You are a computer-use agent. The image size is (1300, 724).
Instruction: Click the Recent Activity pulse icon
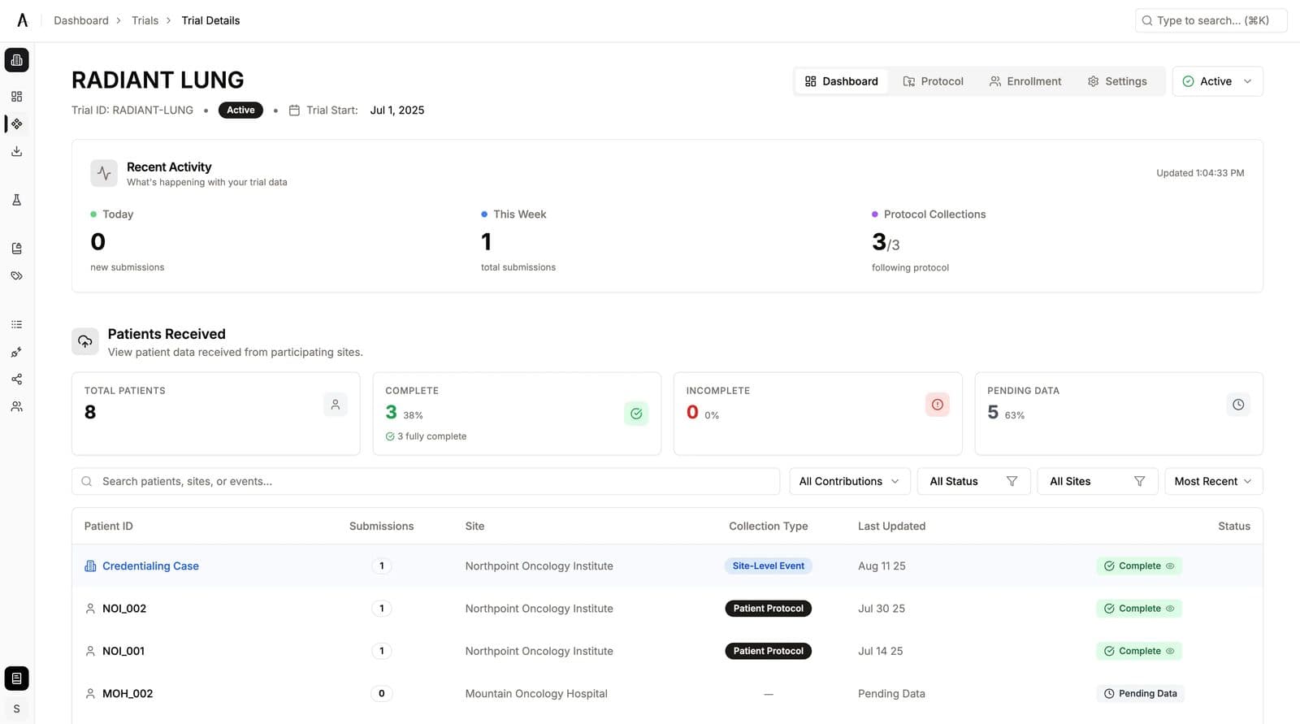[x=104, y=173]
